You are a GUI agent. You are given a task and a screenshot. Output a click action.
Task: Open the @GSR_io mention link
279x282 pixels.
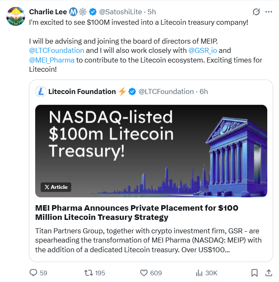click(x=203, y=50)
